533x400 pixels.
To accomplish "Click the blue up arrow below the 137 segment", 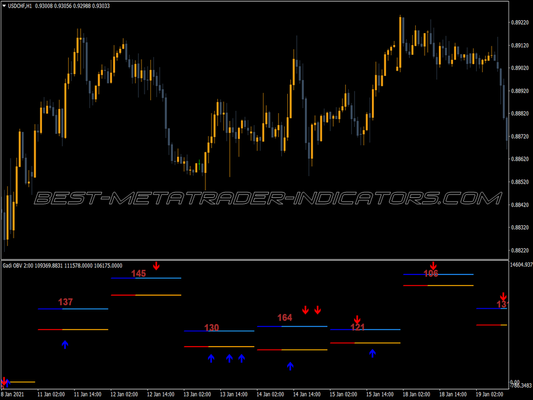I will point(65,344).
